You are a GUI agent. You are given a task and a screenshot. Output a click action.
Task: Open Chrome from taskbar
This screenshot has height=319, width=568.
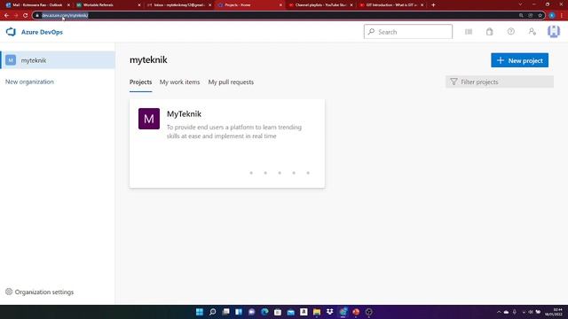pyautogui.click(x=343, y=312)
